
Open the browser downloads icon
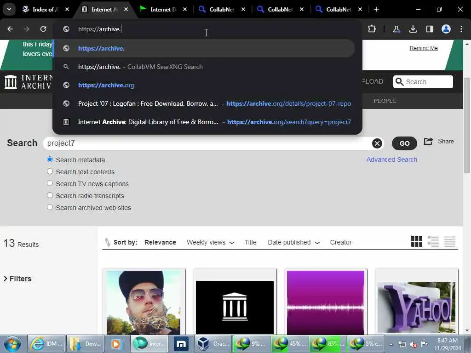(413, 29)
